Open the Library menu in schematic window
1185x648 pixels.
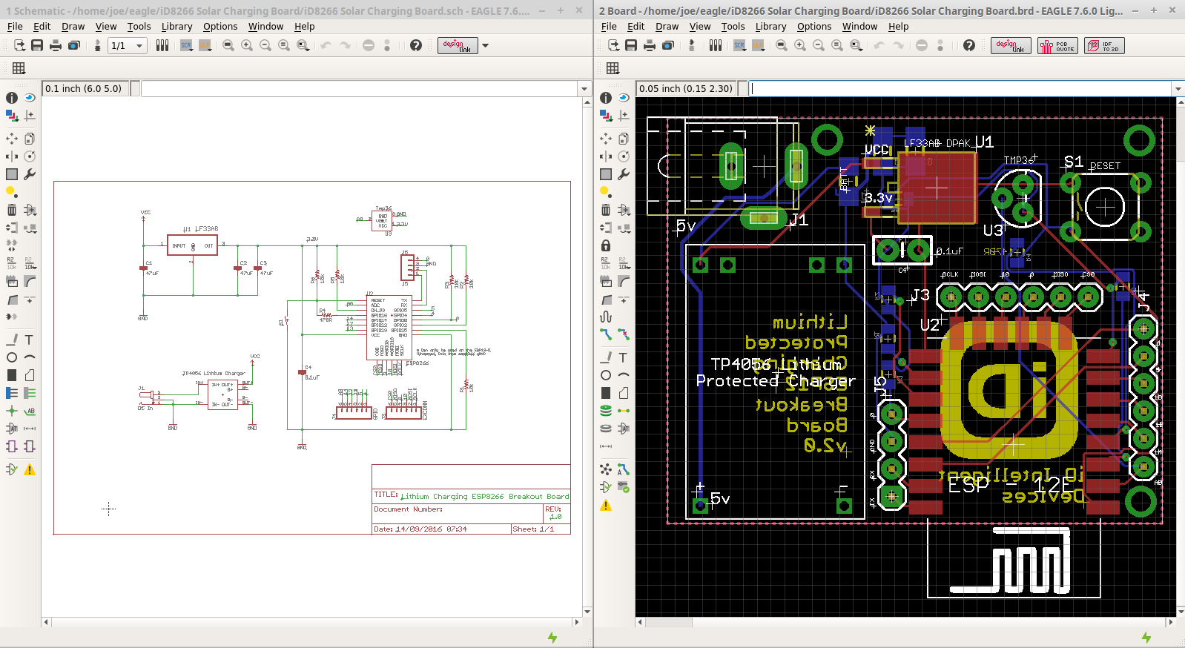click(x=176, y=26)
